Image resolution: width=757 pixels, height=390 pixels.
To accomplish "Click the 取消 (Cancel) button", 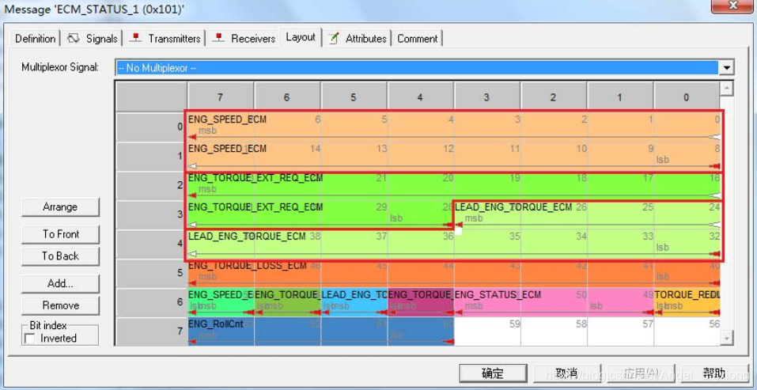I will click(567, 373).
